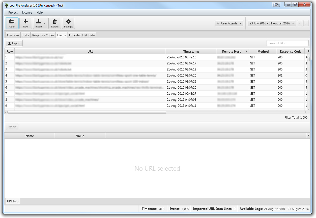Open the Project menu

pyautogui.click(x=13, y=13)
